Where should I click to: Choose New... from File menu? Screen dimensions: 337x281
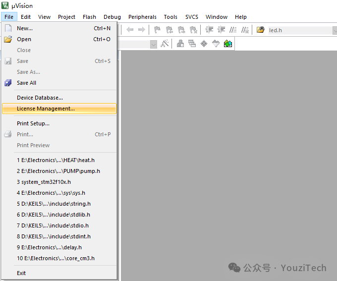(x=59, y=28)
